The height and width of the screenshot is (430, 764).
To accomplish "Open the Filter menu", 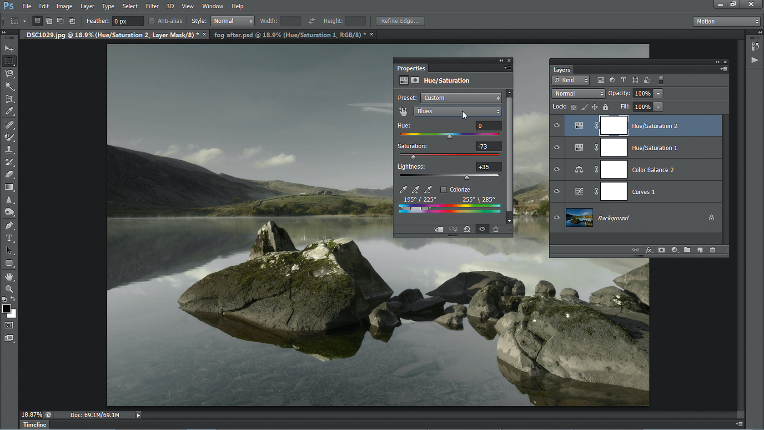I will (x=152, y=6).
